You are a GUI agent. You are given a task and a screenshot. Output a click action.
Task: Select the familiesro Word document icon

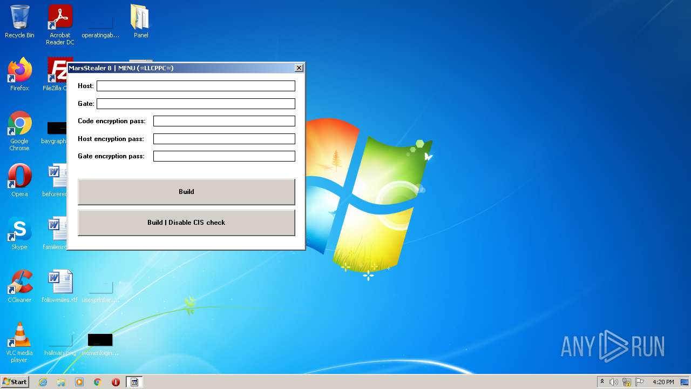coord(55,233)
